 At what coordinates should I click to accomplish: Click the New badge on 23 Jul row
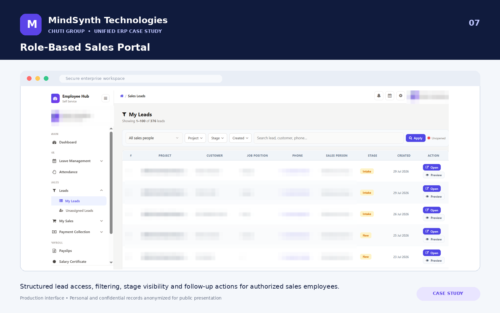click(x=366, y=257)
